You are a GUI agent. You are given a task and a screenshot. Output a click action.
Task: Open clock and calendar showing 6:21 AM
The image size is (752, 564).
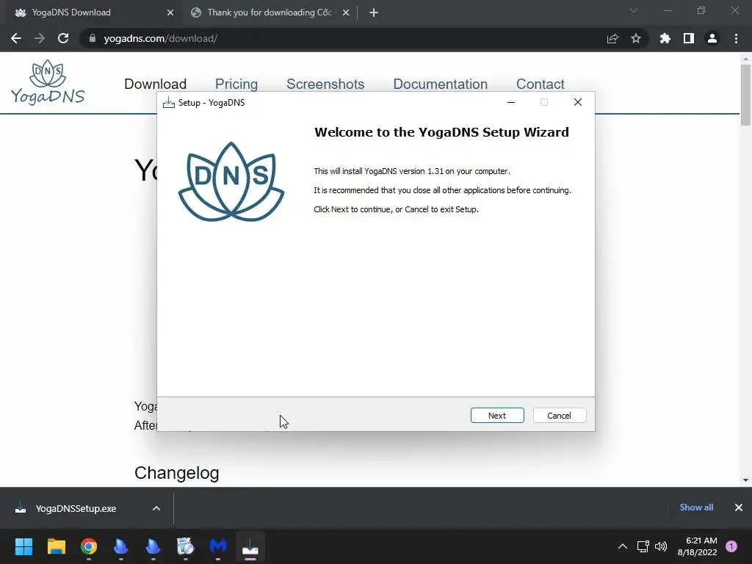tap(697, 546)
